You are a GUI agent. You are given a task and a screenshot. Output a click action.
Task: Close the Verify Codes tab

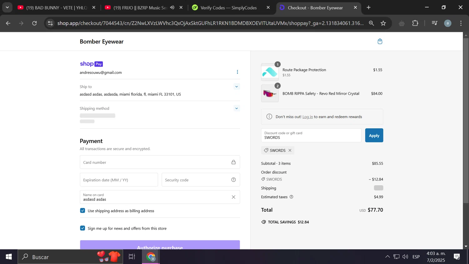tap(268, 8)
